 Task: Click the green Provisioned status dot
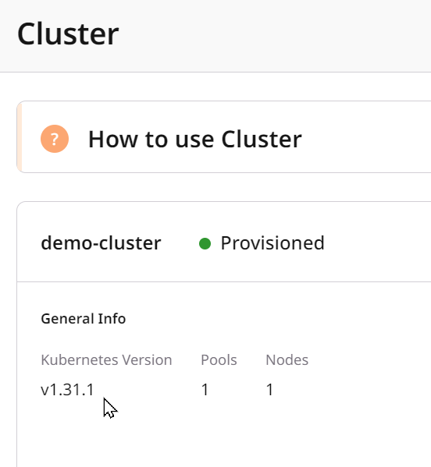(205, 243)
